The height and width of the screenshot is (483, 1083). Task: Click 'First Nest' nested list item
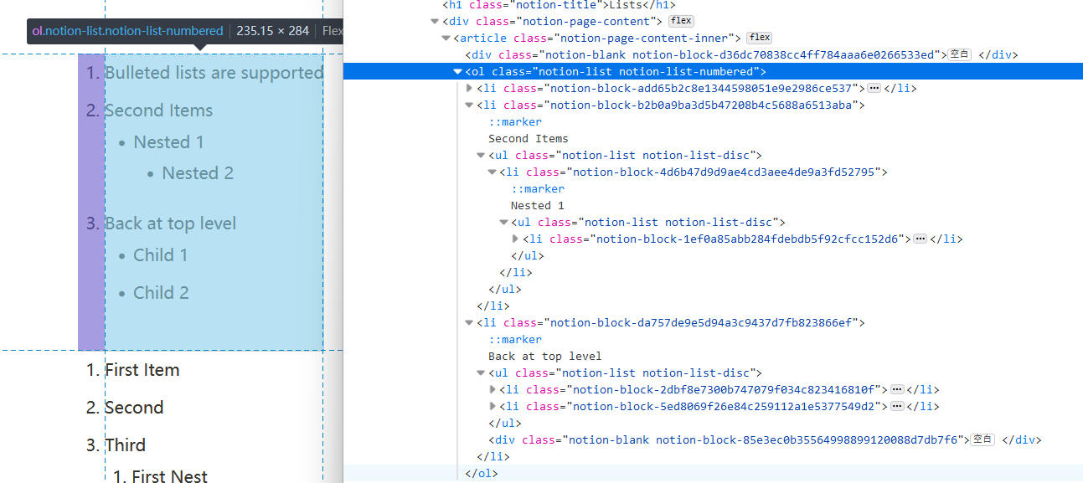pos(169,476)
